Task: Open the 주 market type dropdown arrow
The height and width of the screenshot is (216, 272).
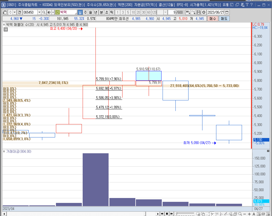Action: point(14,12)
